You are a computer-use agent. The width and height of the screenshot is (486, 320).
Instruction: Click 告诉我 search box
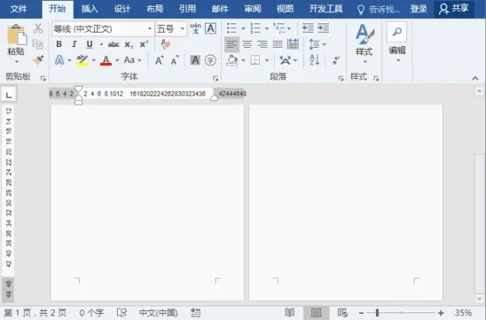[379, 9]
